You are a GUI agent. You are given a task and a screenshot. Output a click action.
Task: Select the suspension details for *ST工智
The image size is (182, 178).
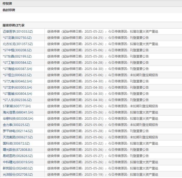(98, 63)
